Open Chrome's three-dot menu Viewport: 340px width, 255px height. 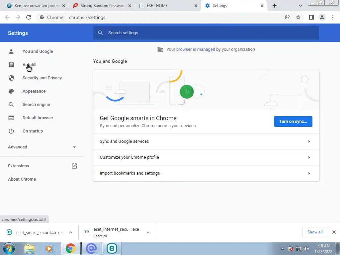[x=333, y=17]
